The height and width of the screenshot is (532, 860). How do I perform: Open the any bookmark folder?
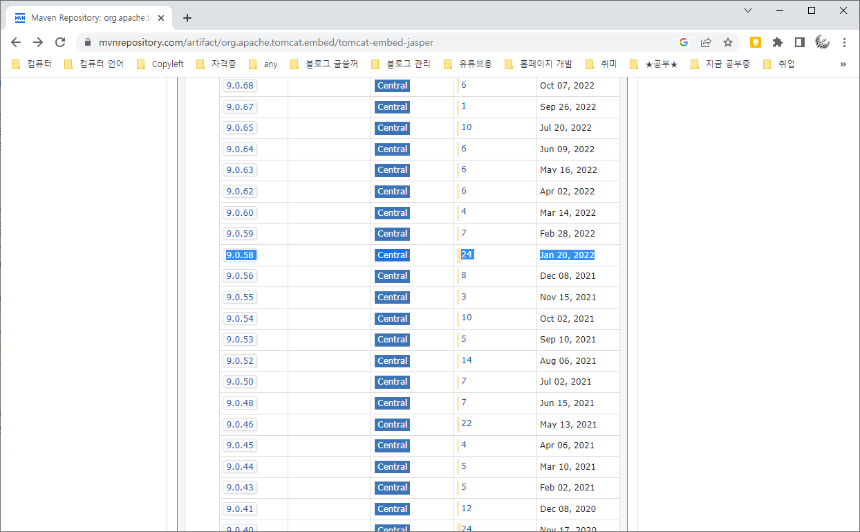263,64
